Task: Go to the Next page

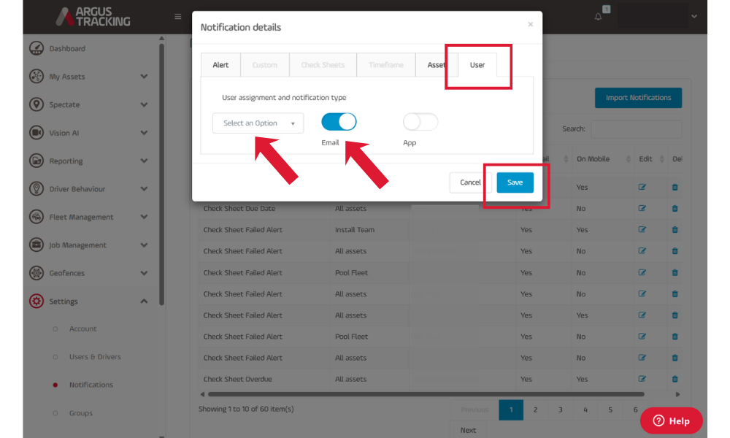Action: 468,430
